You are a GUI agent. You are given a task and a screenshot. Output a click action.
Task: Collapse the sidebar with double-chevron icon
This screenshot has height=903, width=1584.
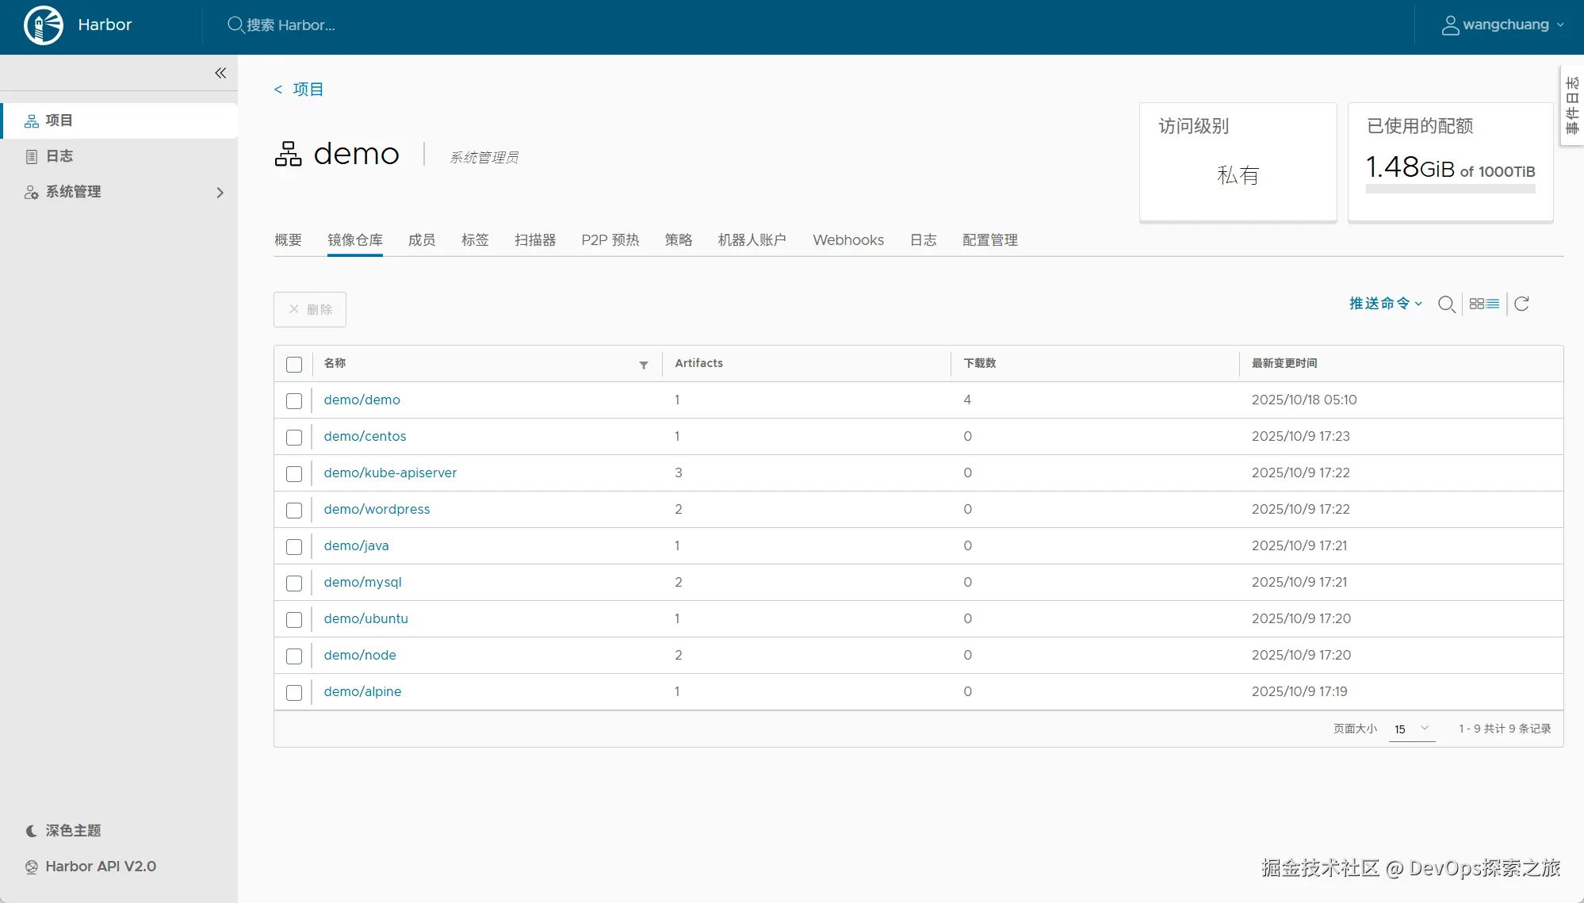pyautogui.click(x=220, y=73)
